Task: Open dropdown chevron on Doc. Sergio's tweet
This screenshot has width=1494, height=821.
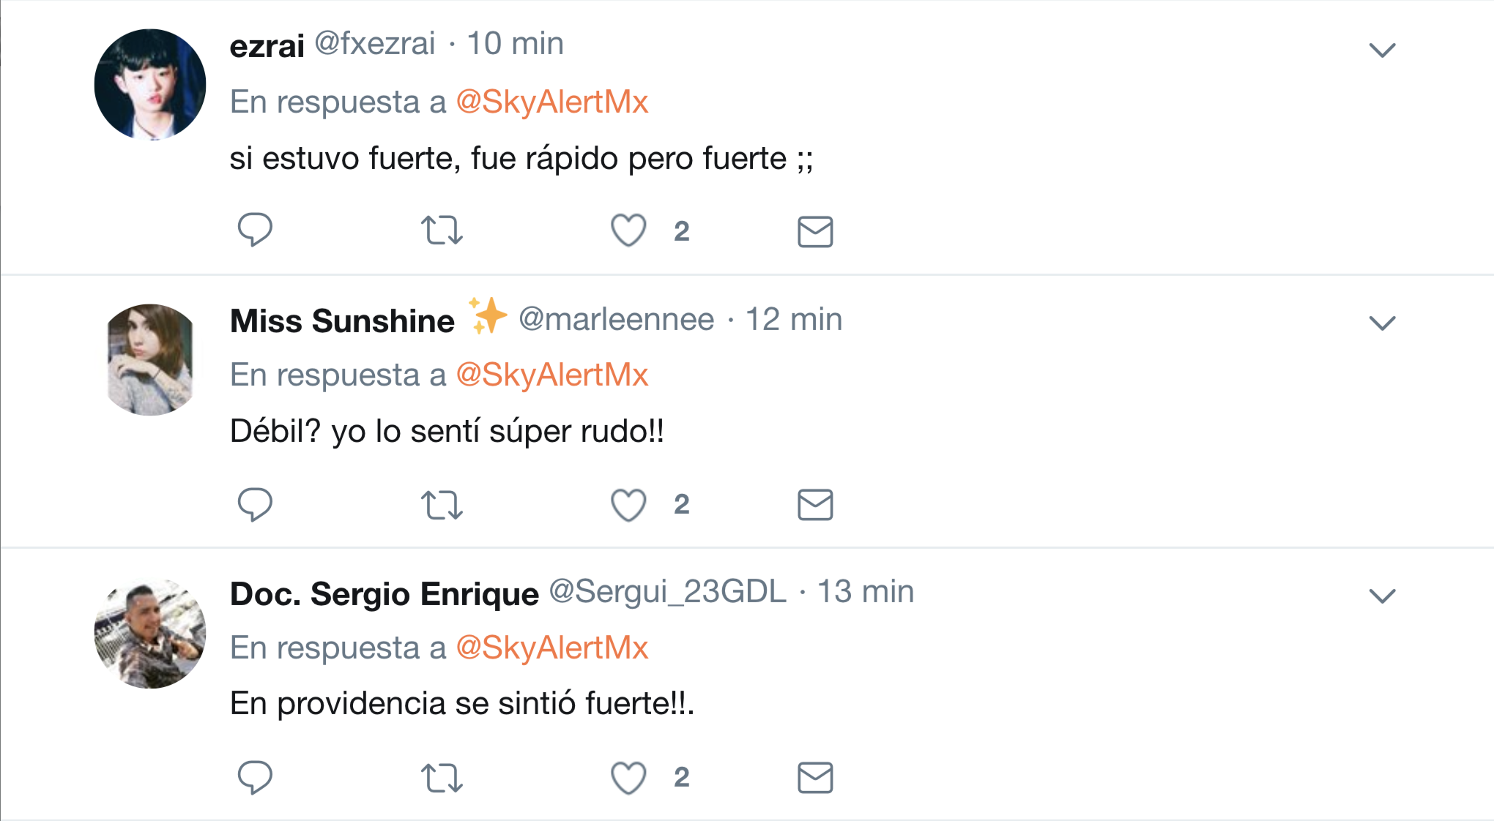Action: pos(1382,596)
